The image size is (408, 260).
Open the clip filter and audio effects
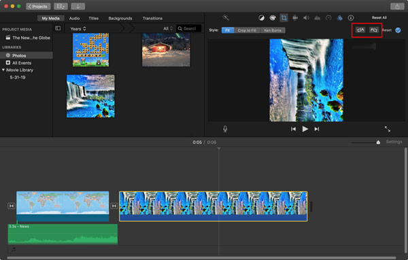339,18
